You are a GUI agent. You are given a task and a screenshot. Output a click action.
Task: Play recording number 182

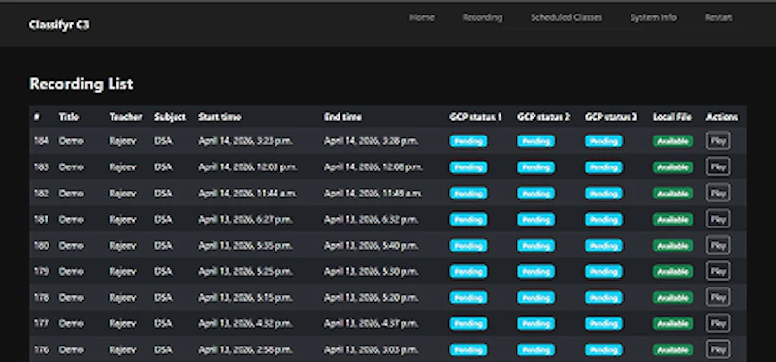click(718, 194)
